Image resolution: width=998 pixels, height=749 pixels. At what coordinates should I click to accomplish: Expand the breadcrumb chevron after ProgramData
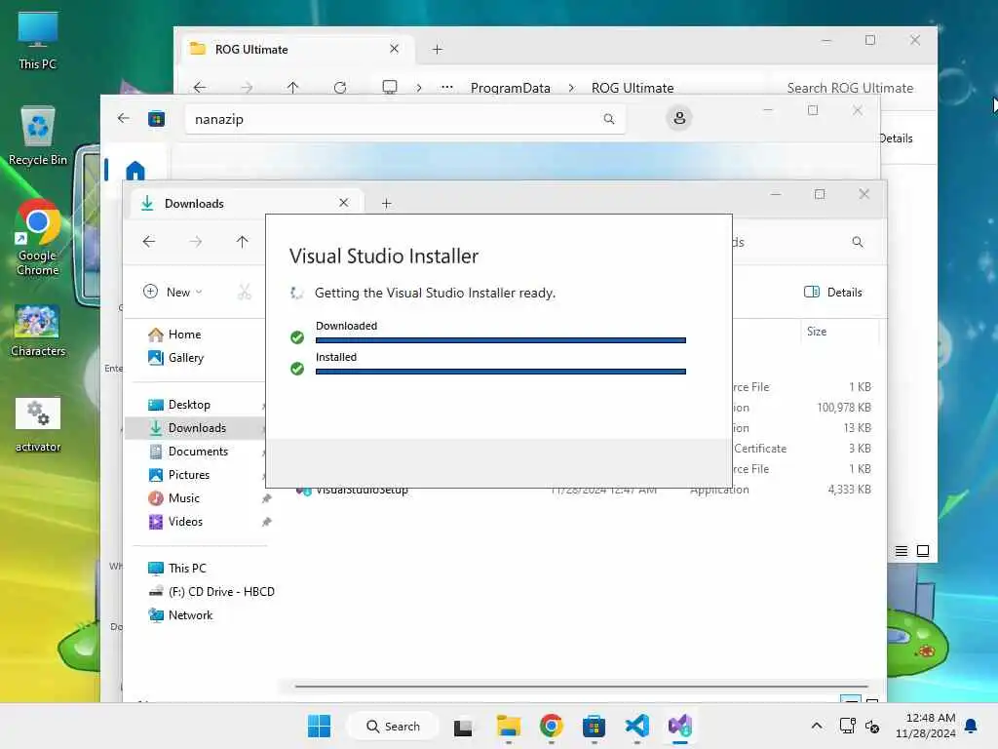tap(571, 88)
